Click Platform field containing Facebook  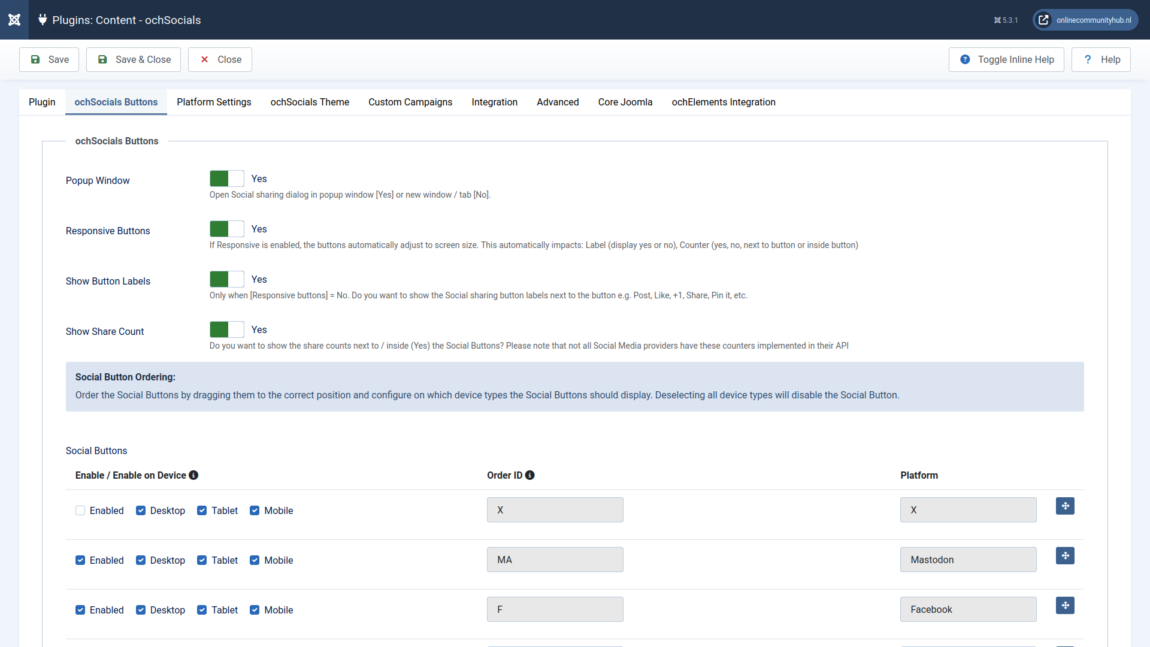pyautogui.click(x=969, y=609)
